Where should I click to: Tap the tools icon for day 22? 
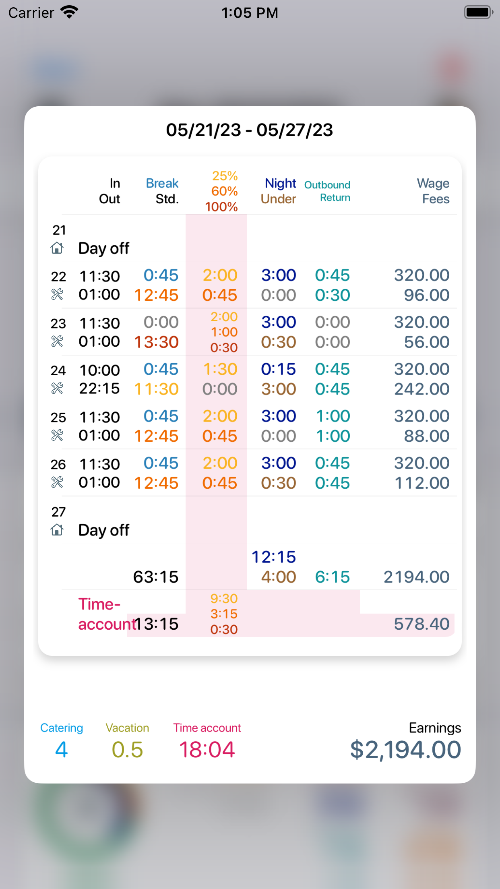click(x=57, y=295)
